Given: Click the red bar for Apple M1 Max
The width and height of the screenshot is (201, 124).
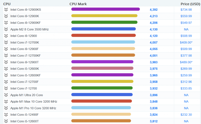Looking at the screenshot, I should point(102,101).
